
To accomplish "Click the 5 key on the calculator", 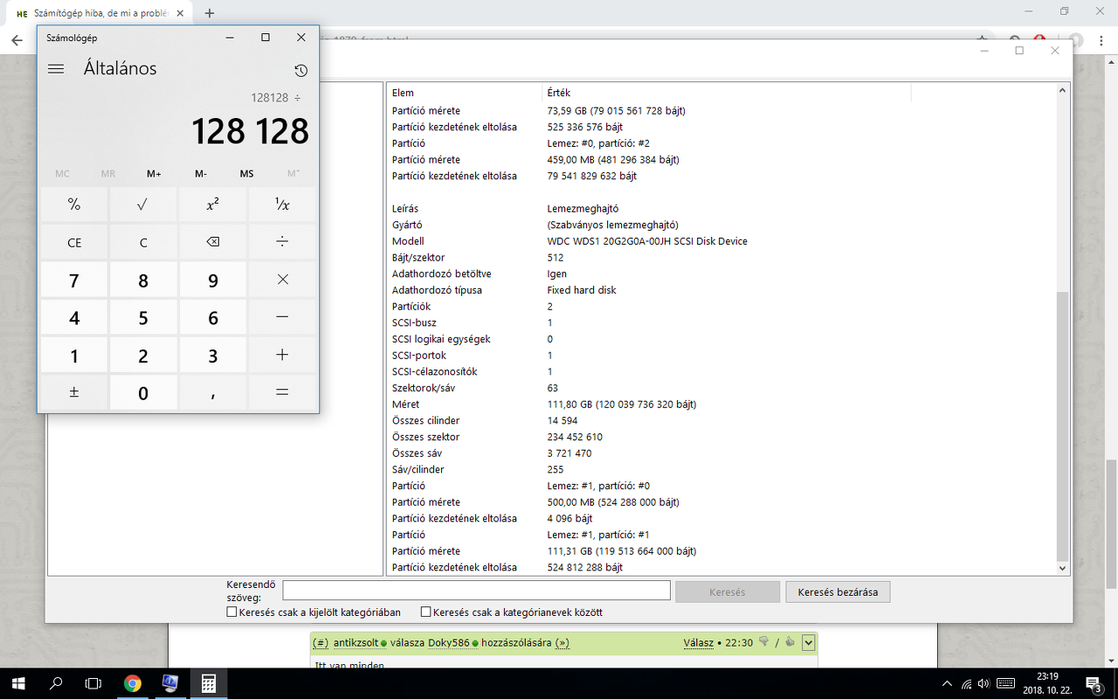I will point(143,317).
